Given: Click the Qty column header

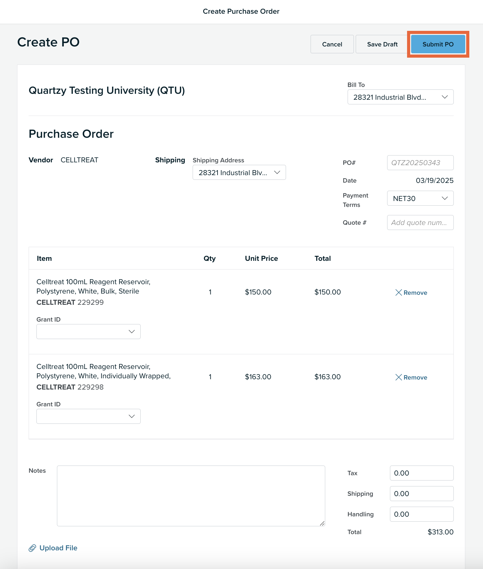Looking at the screenshot, I should click(210, 258).
